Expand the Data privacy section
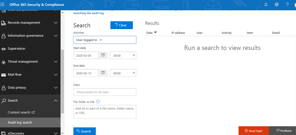 coord(56,87)
